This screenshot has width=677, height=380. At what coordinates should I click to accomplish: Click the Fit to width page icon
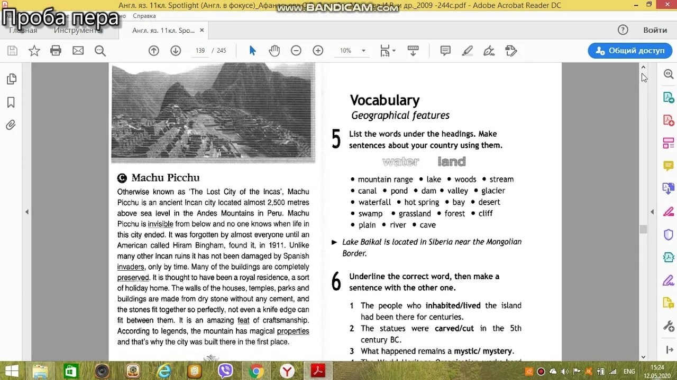(x=385, y=51)
